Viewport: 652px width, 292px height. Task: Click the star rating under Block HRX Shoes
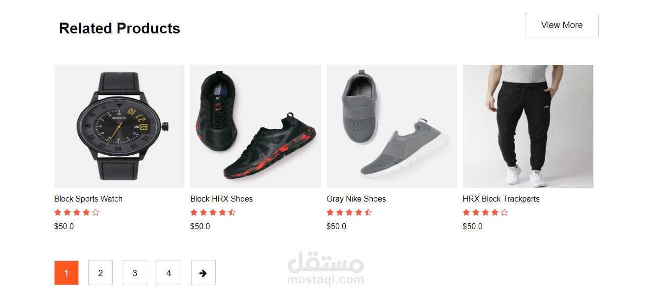pos(213,212)
